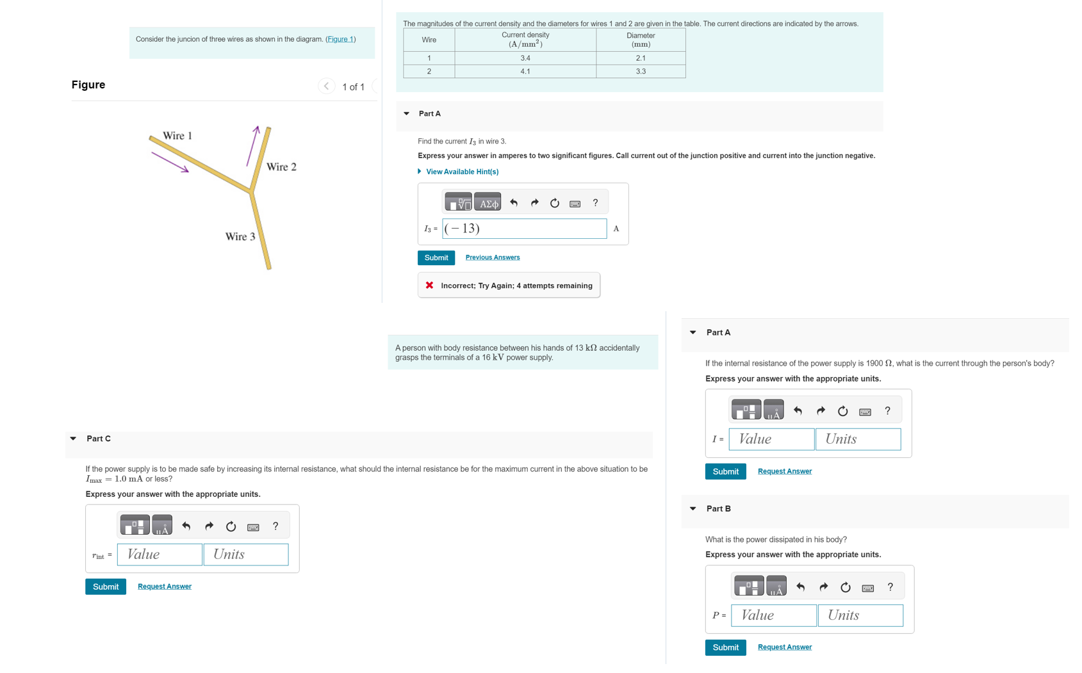Open keyboard shortcuts in power P toolbar
The width and height of the screenshot is (1082, 673).
click(x=868, y=588)
